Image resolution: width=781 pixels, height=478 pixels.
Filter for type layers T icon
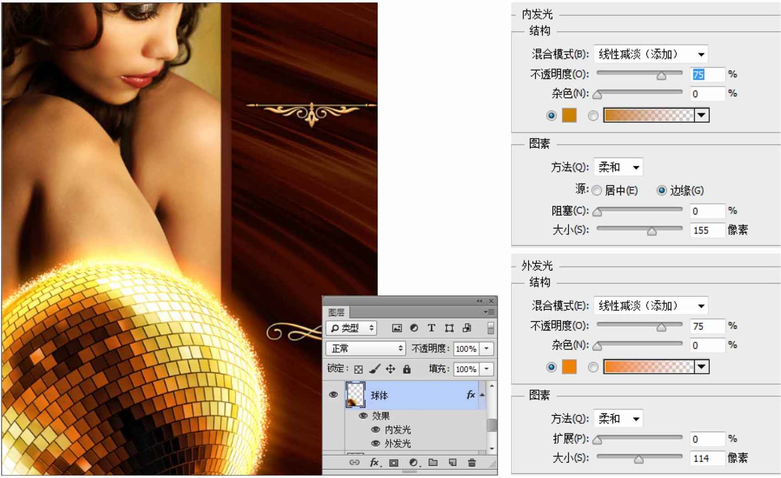[x=431, y=328]
